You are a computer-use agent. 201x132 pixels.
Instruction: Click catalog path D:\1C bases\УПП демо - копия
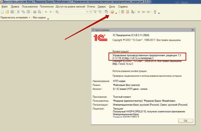tap(130, 89)
